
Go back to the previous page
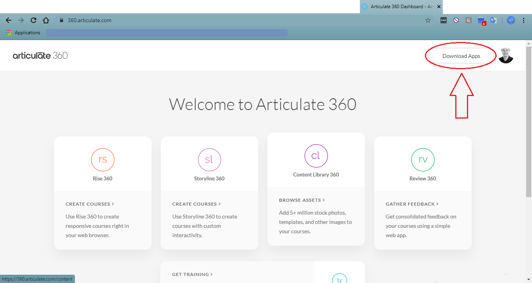9,20
